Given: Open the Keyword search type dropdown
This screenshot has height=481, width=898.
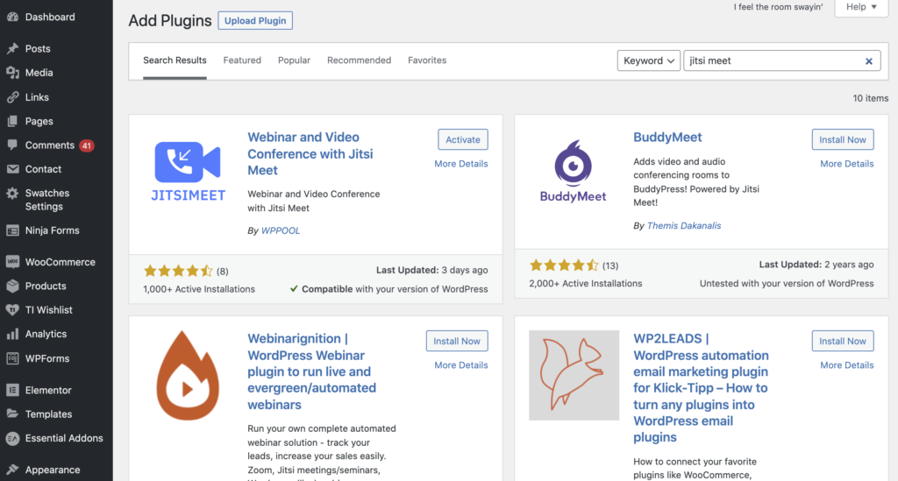Looking at the screenshot, I should coord(648,60).
